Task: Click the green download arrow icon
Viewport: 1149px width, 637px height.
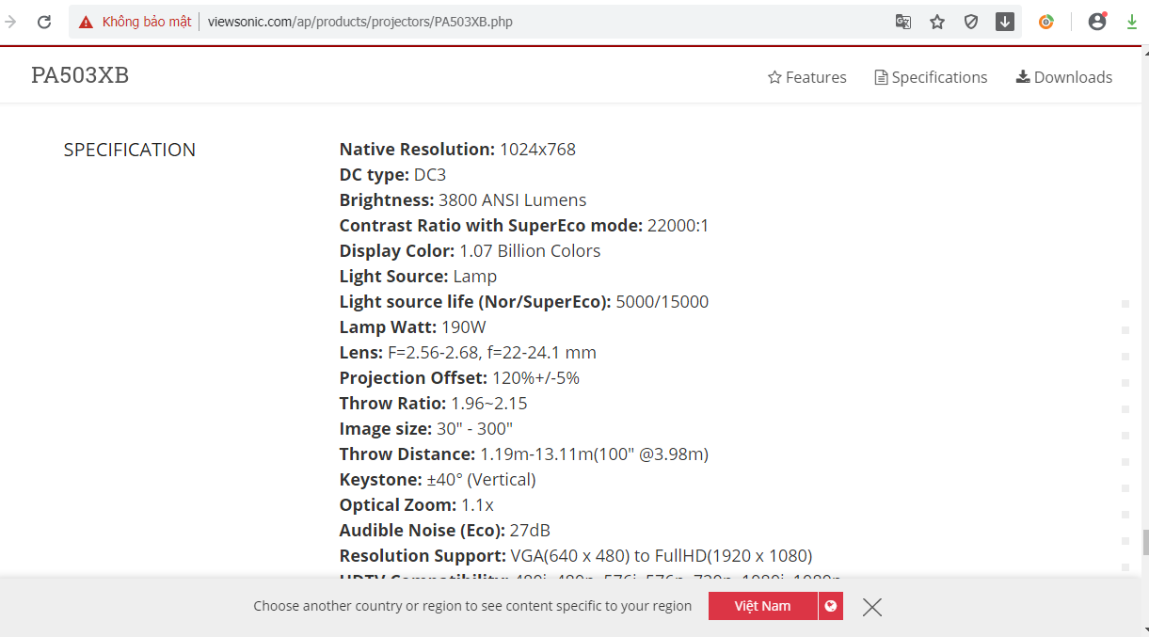Action: [x=1132, y=22]
